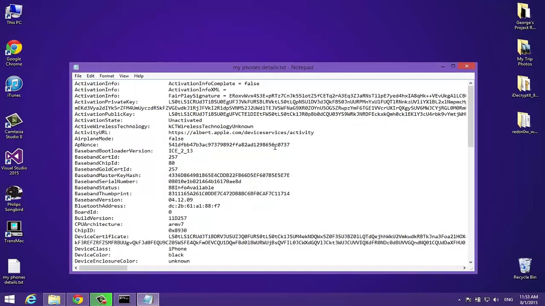Click the horizontal scroll right arrow

pos(464,268)
